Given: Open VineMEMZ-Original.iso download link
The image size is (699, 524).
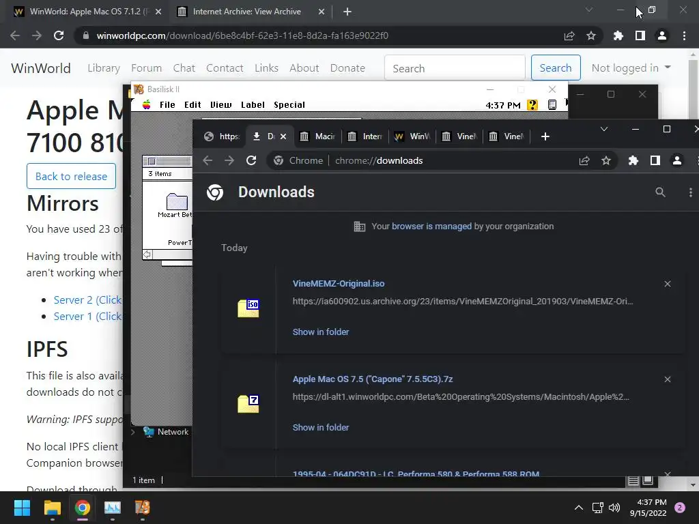Looking at the screenshot, I should (x=339, y=283).
